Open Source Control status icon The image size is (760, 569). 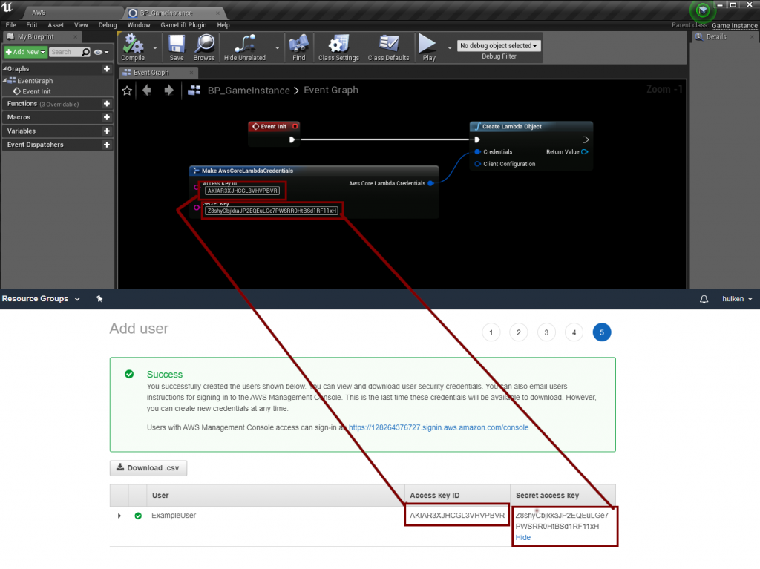click(x=703, y=10)
